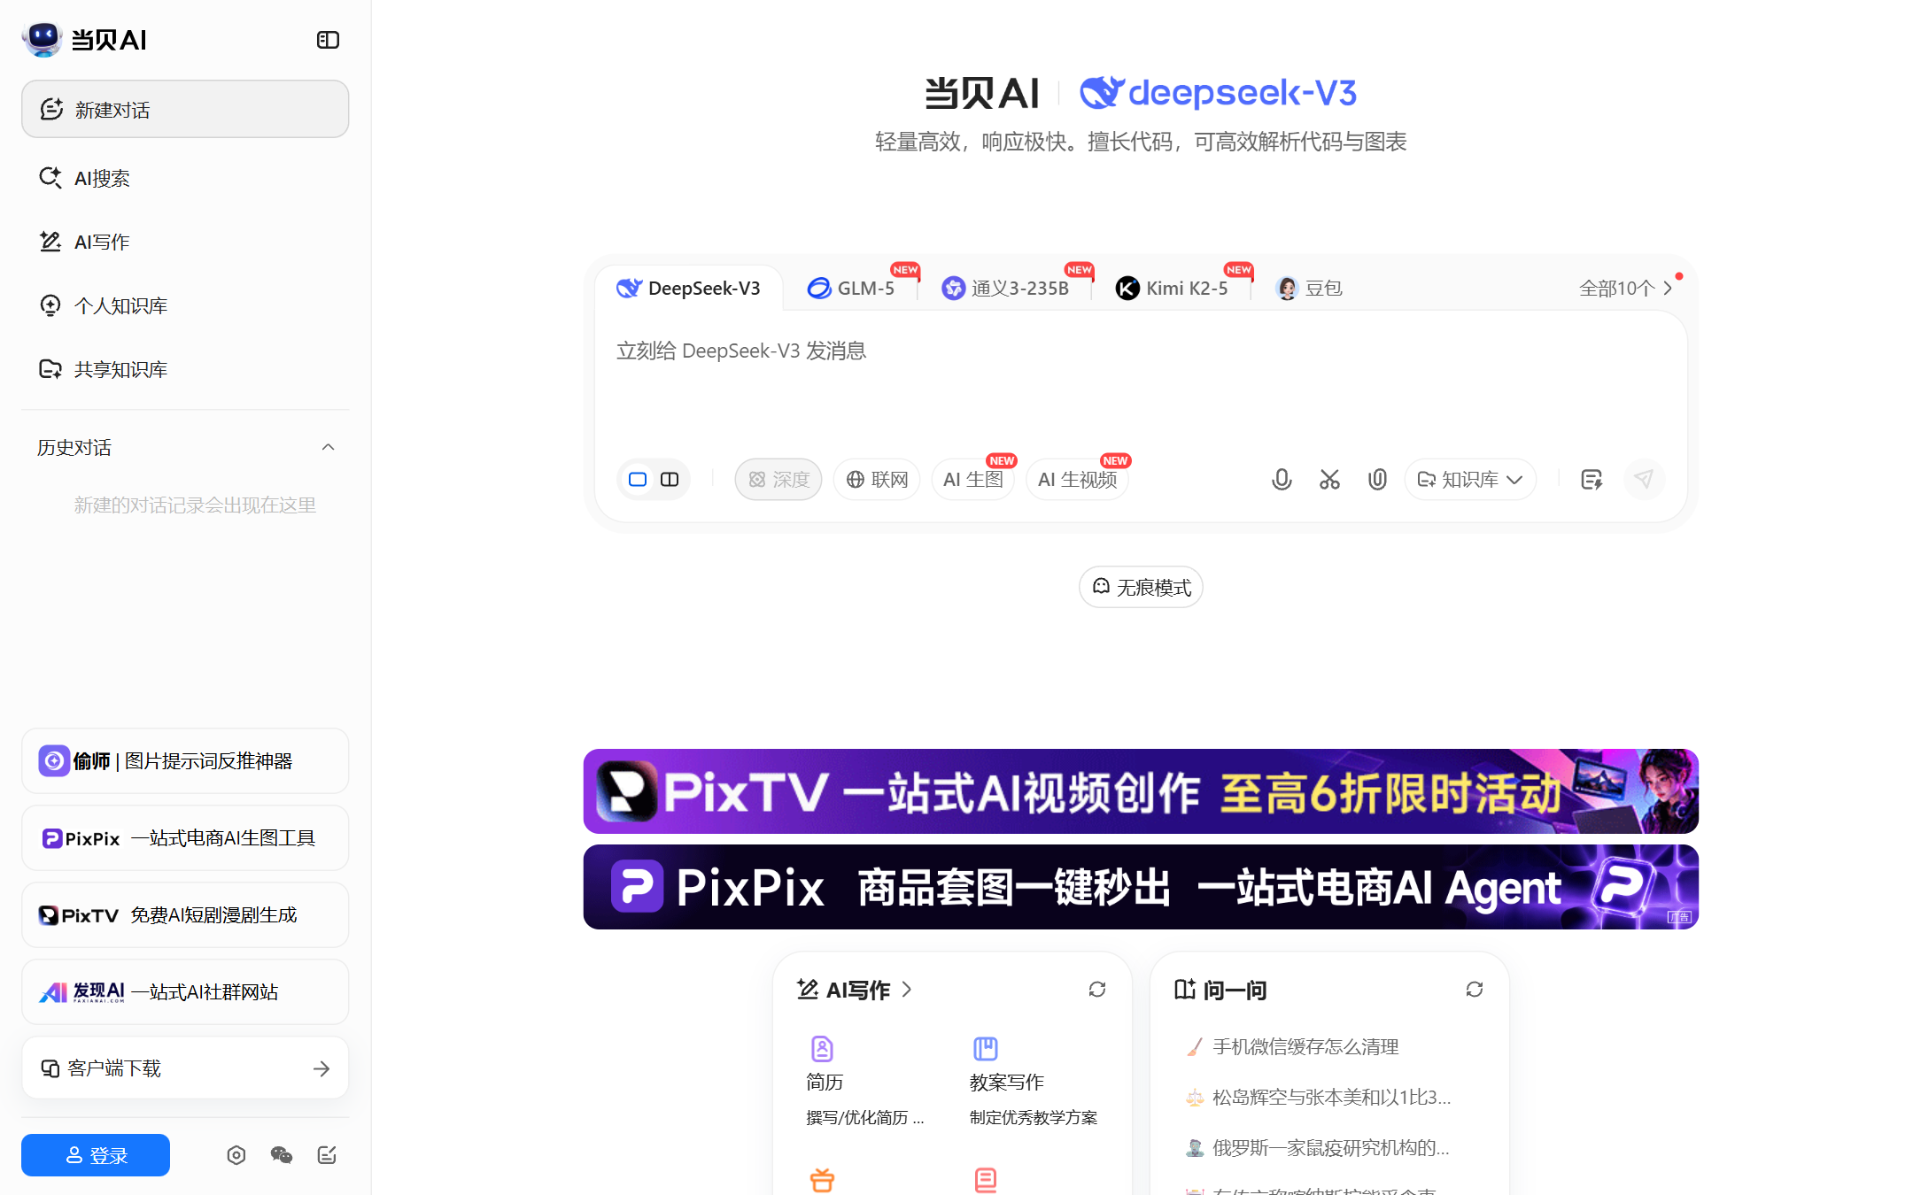Toggle 深度 thinking mode

[x=778, y=479]
